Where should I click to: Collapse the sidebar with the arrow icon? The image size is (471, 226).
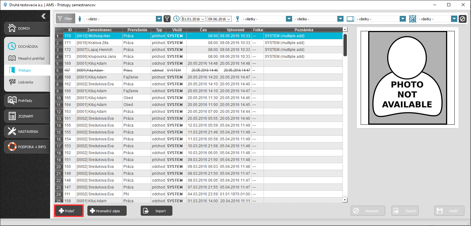44,16
